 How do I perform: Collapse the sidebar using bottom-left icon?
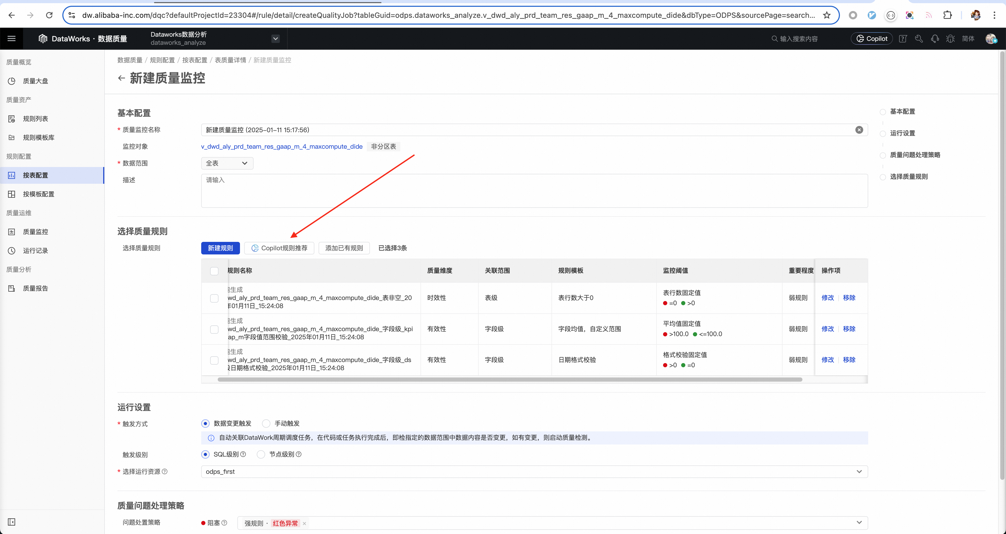pyautogui.click(x=11, y=522)
